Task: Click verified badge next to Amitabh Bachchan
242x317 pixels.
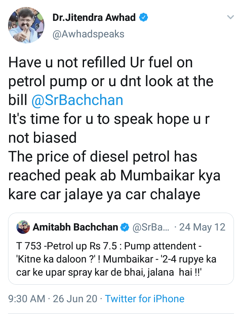Action: pyautogui.click(x=125, y=227)
